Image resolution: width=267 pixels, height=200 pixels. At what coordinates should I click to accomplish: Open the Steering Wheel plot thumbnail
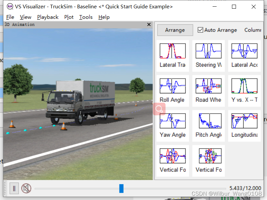click(209, 56)
